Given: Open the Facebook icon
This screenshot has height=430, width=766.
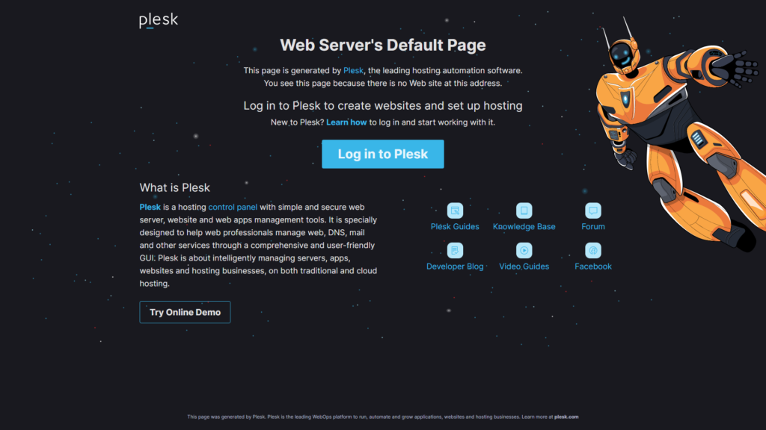Looking at the screenshot, I should click(x=593, y=251).
